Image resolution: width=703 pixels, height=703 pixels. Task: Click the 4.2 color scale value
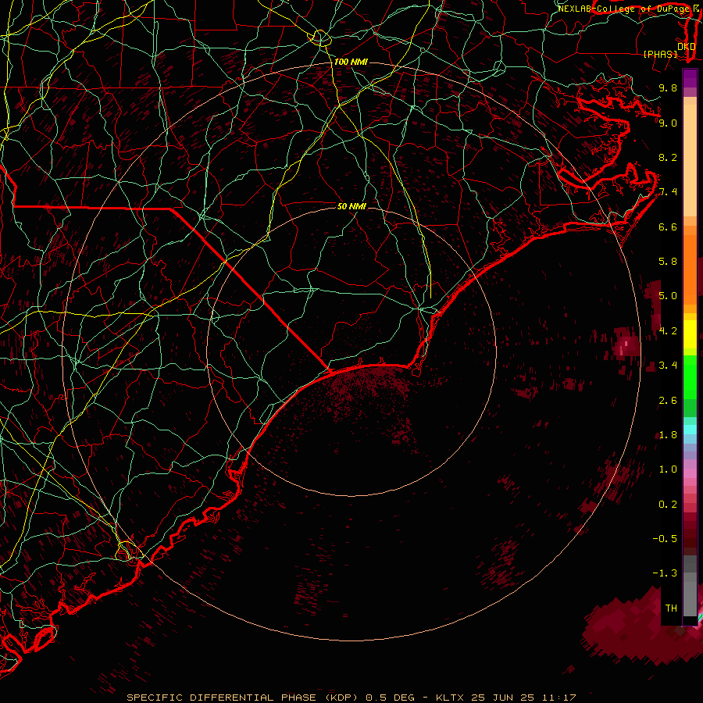(x=668, y=331)
